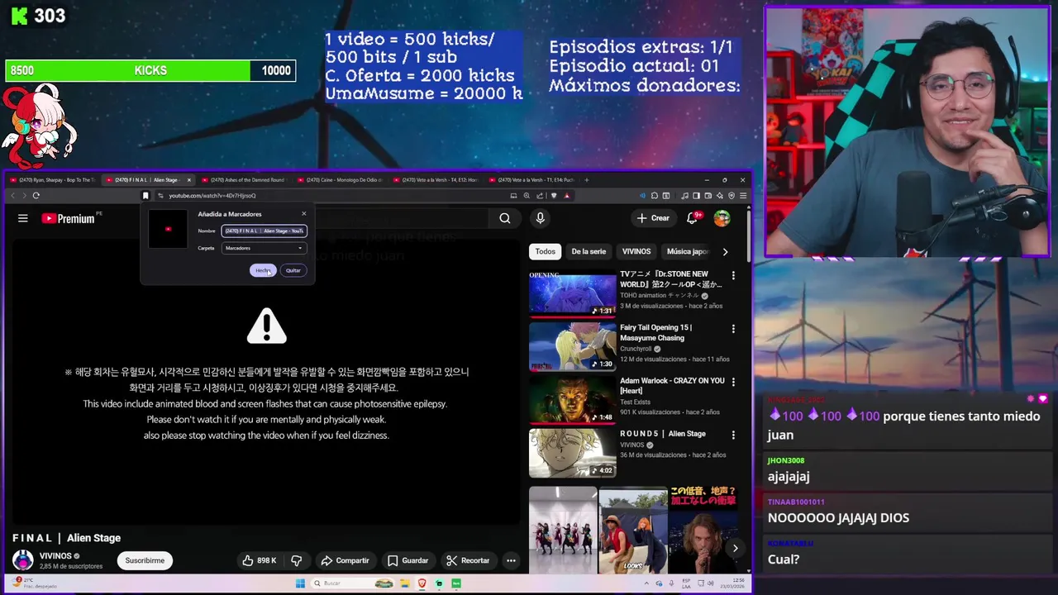This screenshot has height=595, width=1058.
Task: Like the video with the 898 K button
Action: coord(260,560)
